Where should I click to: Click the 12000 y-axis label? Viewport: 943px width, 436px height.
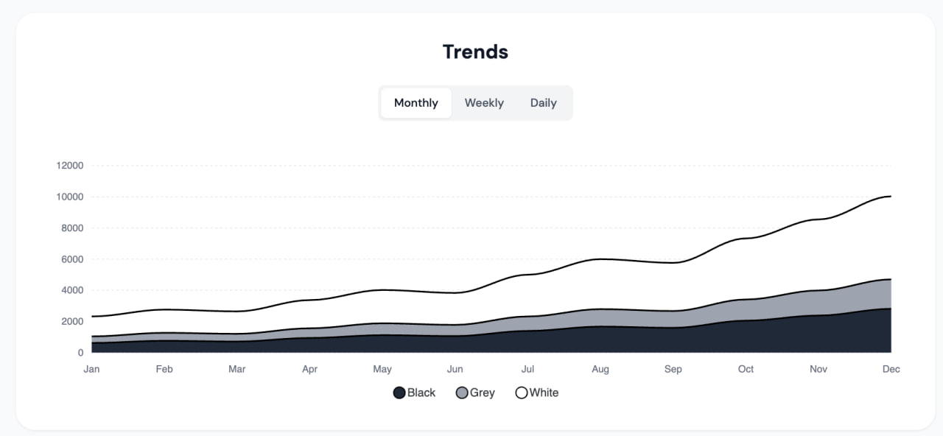[x=70, y=165]
